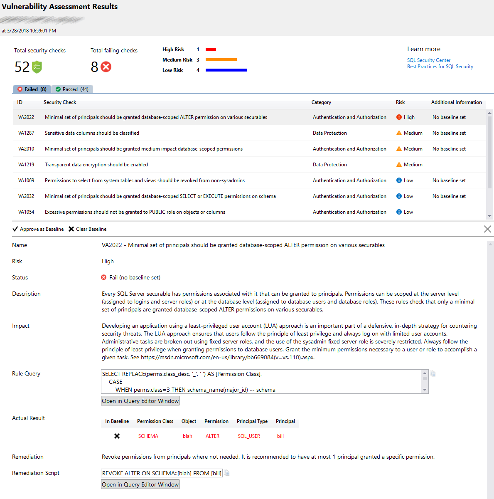The width and height of the screenshot is (494, 499).
Task: Click the blue Low Risk bar indicator
Action: 226,70
